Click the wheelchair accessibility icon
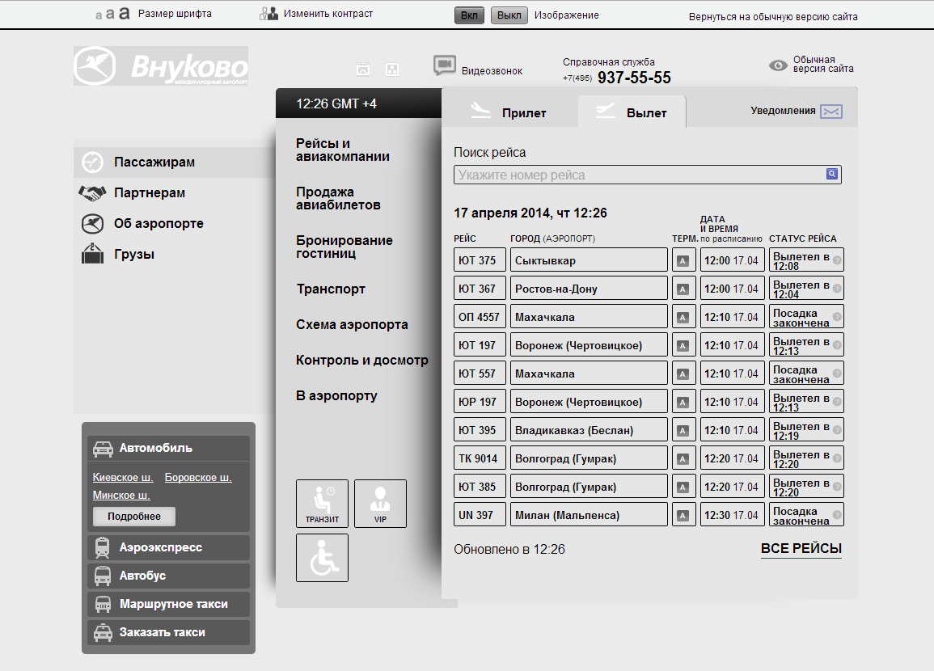Viewport: 934px width, 671px height. pyautogui.click(x=322, y=557)
